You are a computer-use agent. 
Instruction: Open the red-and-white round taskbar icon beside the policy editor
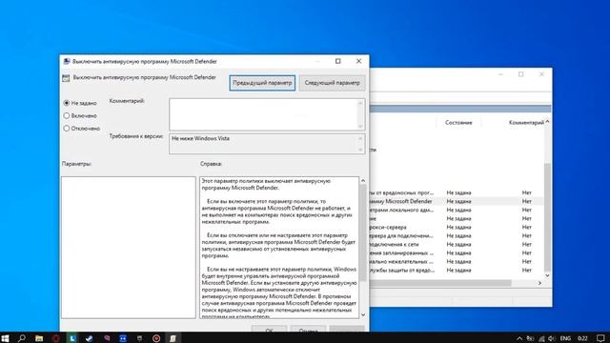[156, 338]
